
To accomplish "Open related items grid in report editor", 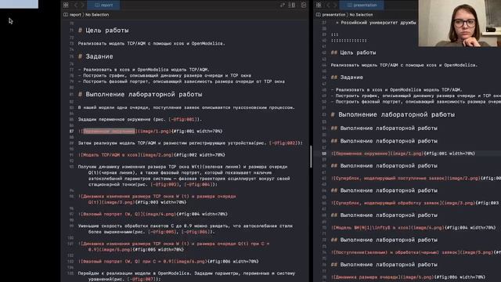I will click(66, 5).
